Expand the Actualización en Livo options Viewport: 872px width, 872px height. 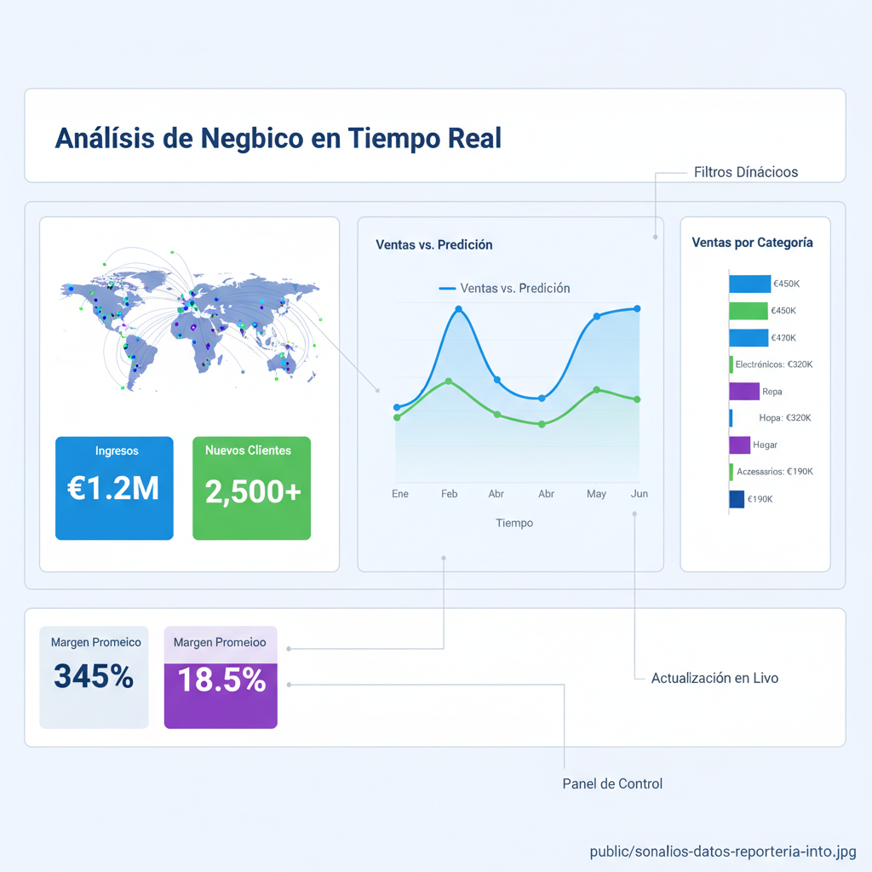715,678
